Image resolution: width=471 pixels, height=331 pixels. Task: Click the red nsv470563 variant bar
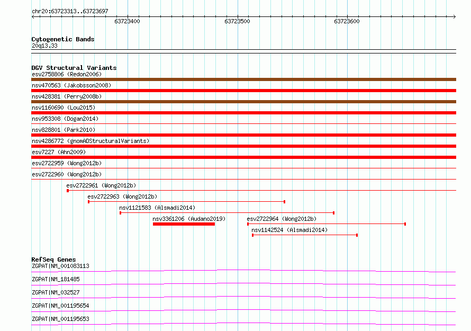pyautogui.click(x=243, y=91)
